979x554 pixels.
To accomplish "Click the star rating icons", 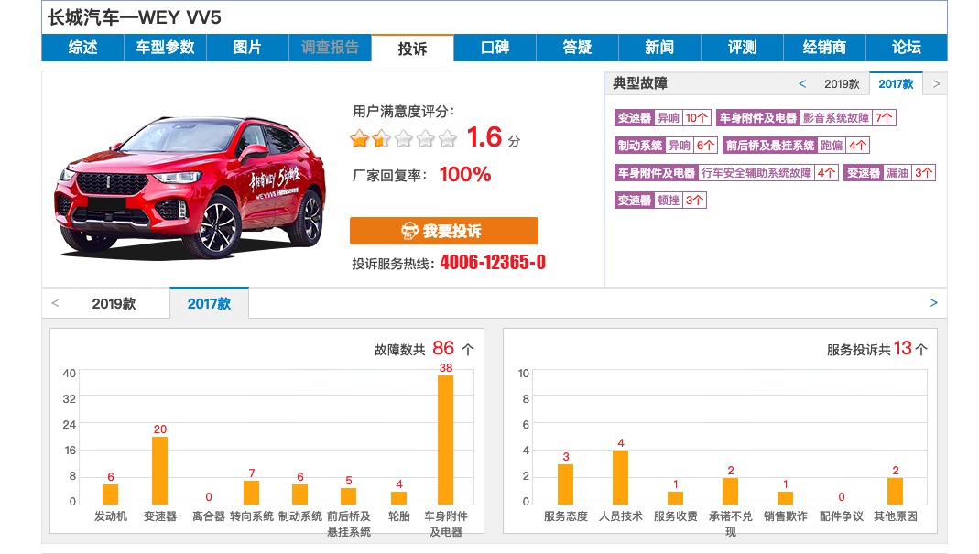I will click(403, 138).
